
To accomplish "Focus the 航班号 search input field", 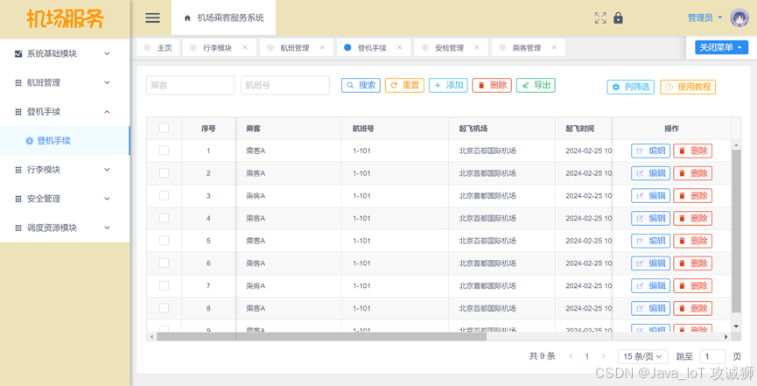I will click(284, 86).
